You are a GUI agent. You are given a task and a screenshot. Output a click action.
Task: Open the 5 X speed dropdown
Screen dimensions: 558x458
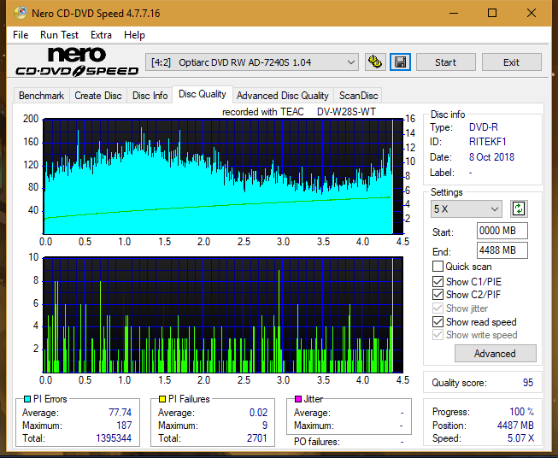466,208
